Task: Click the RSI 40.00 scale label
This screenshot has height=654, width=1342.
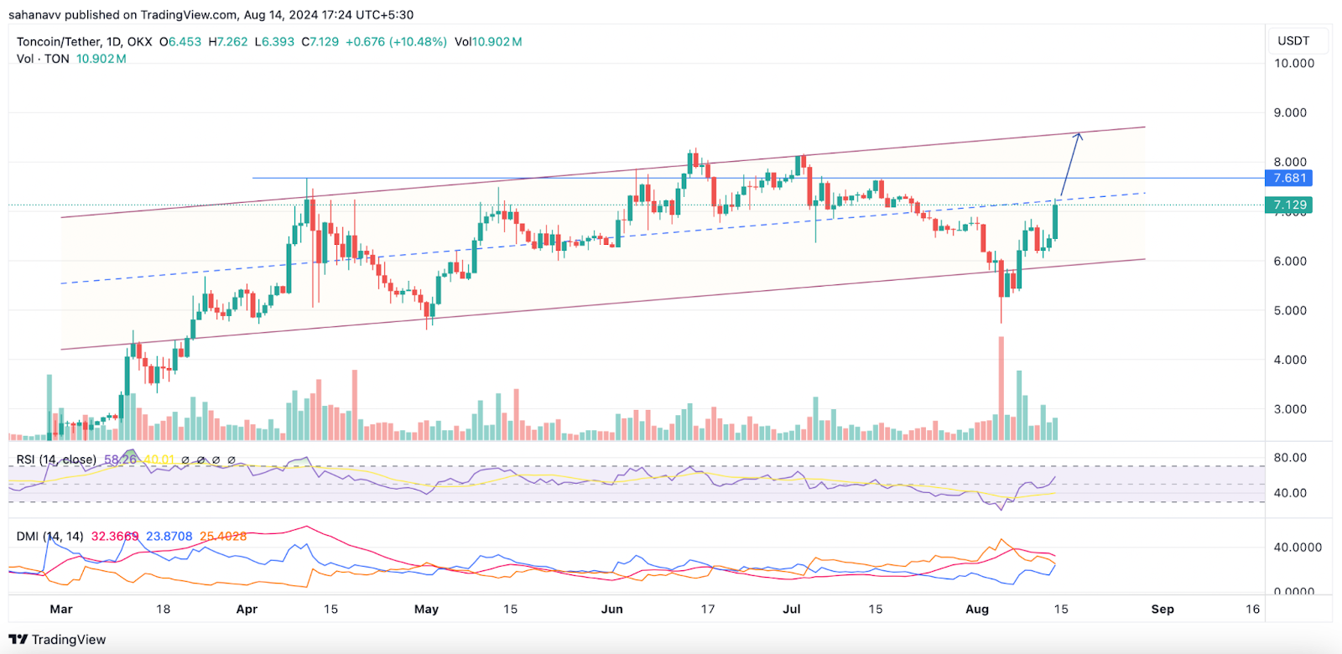Action: point(1290,492)
